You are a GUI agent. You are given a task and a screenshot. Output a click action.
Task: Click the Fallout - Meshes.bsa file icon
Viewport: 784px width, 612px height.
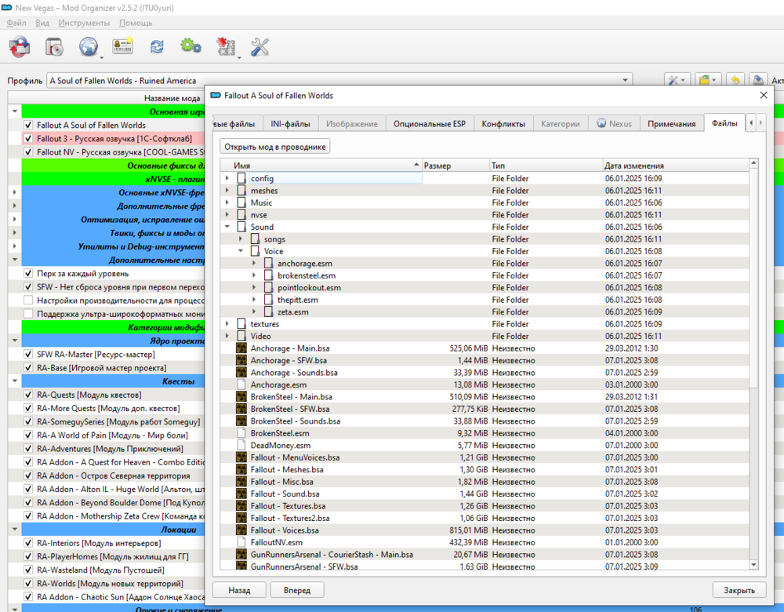[x=241, y=469]
